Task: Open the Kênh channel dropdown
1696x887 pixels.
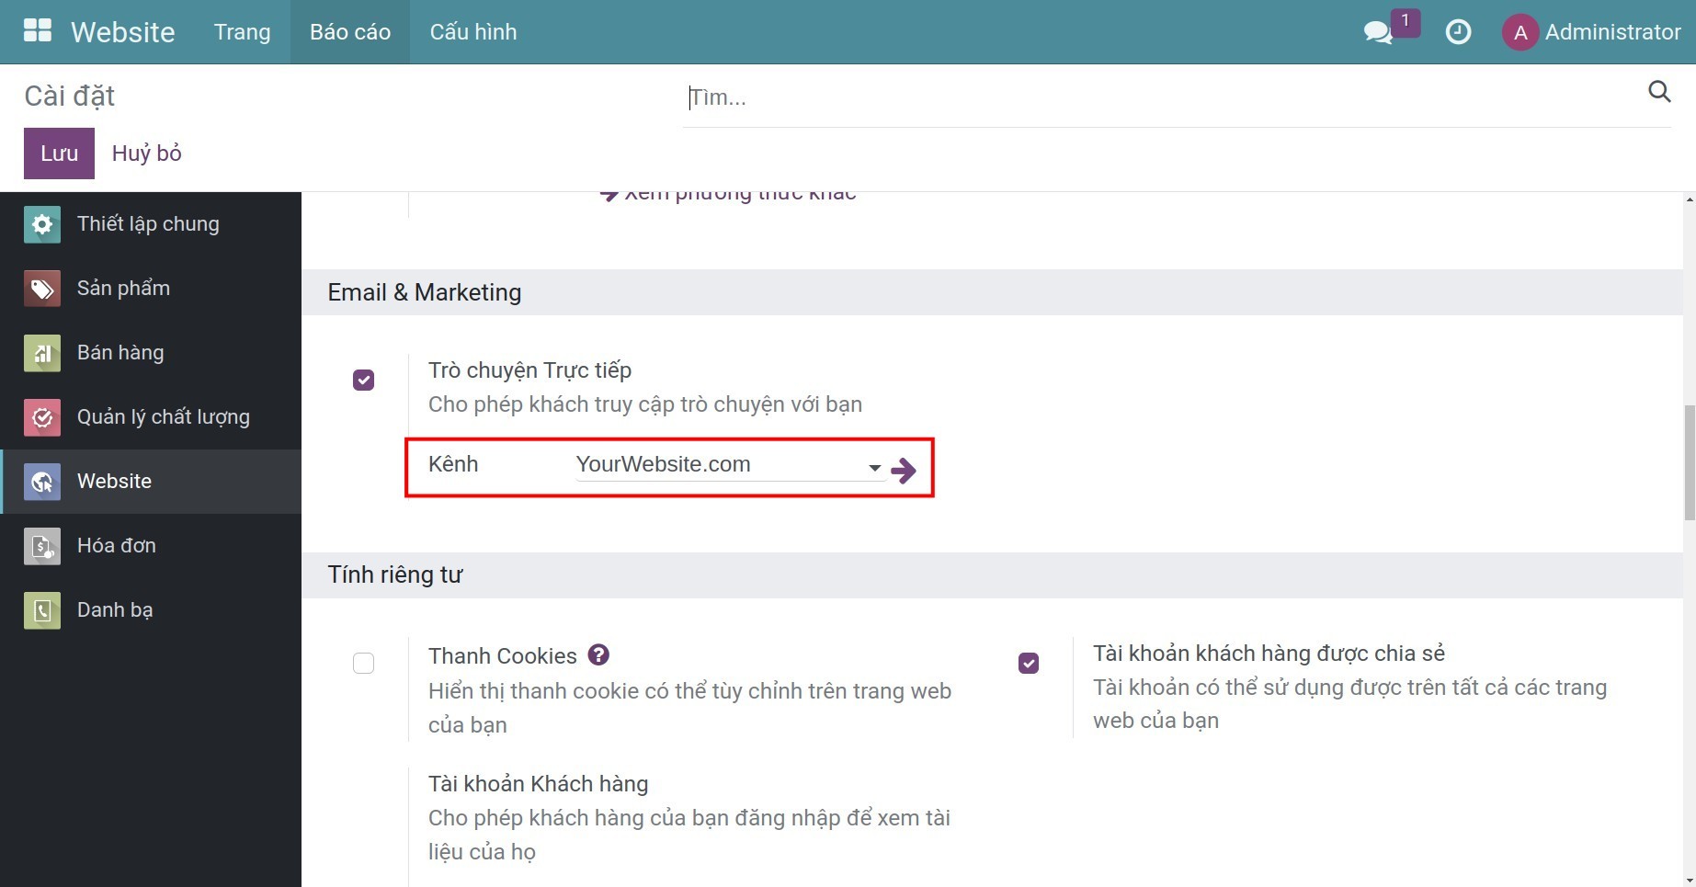Action: point(873,467)
